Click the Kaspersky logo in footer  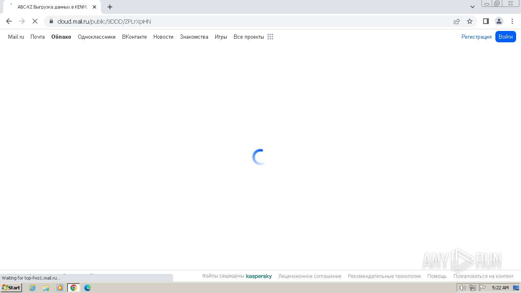click(x=259, y=276)
